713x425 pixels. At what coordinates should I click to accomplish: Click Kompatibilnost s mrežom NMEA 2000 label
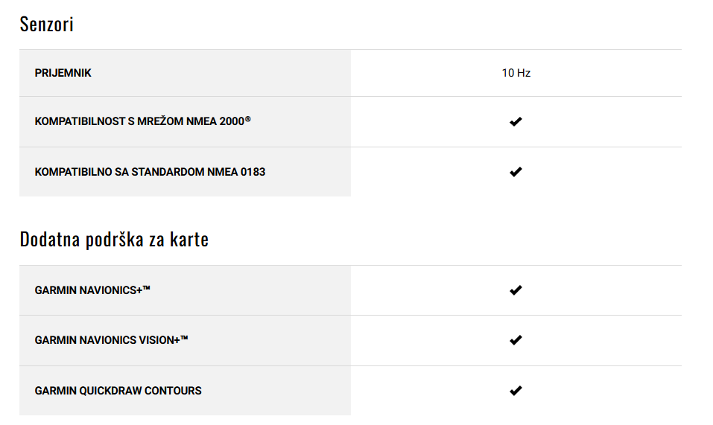[x=142, y=121]
